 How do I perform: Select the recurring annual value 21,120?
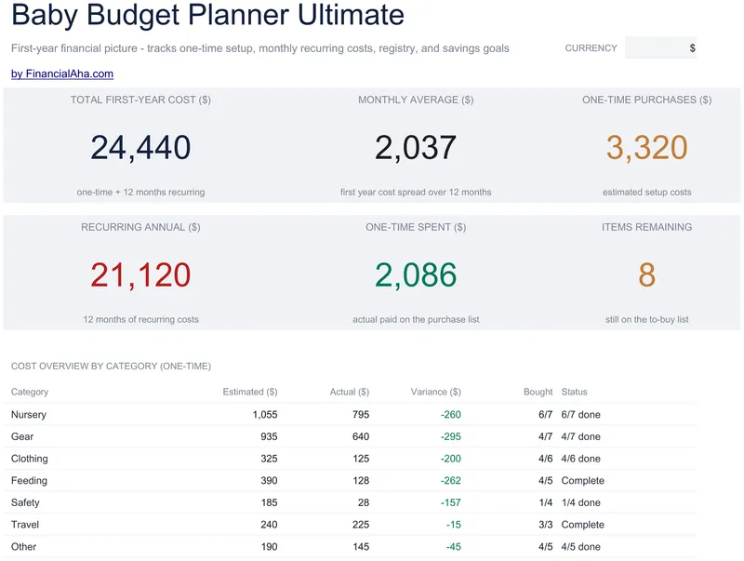[x=141, y=274]
